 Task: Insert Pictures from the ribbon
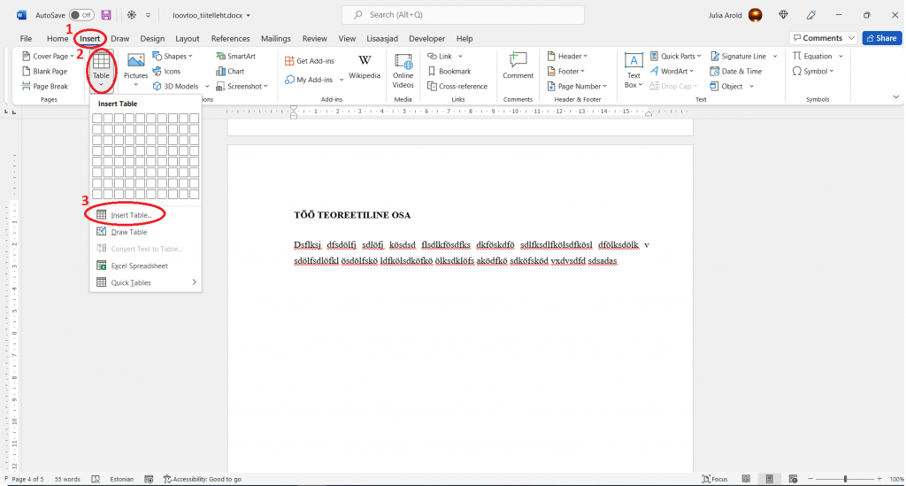click(x=135, y=71)
